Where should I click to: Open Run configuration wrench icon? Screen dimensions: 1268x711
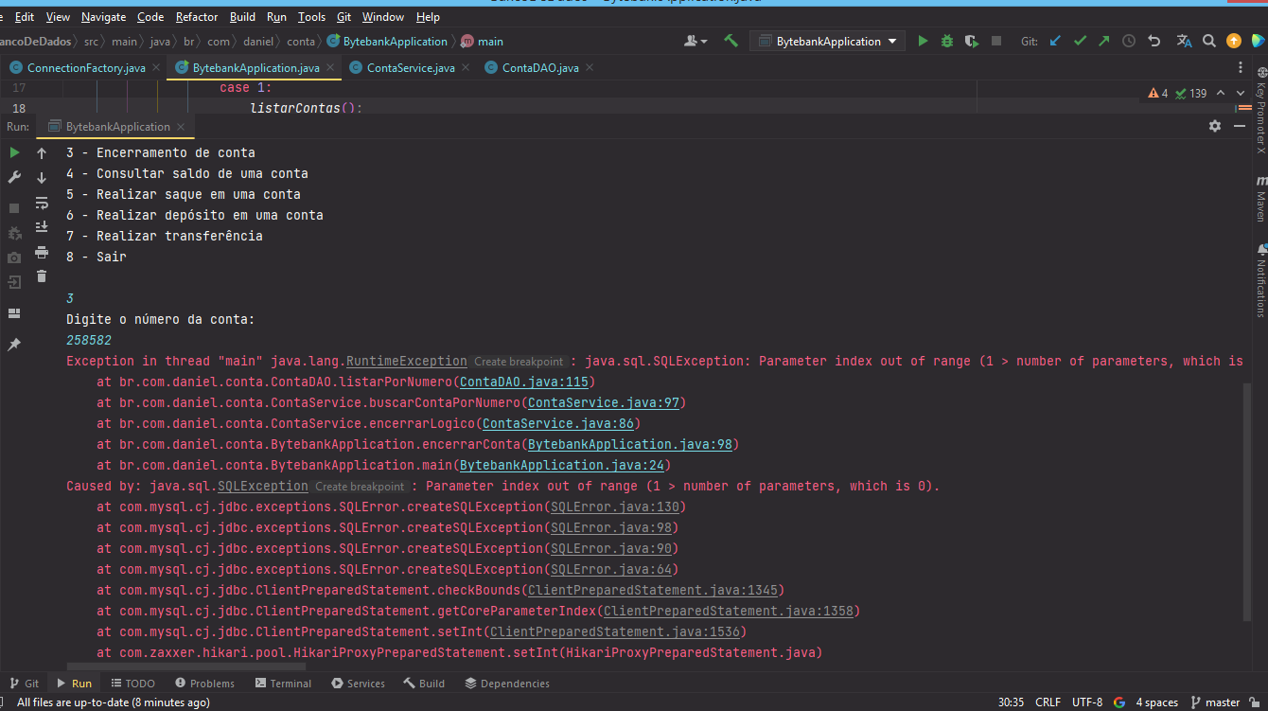coord(14,177)
